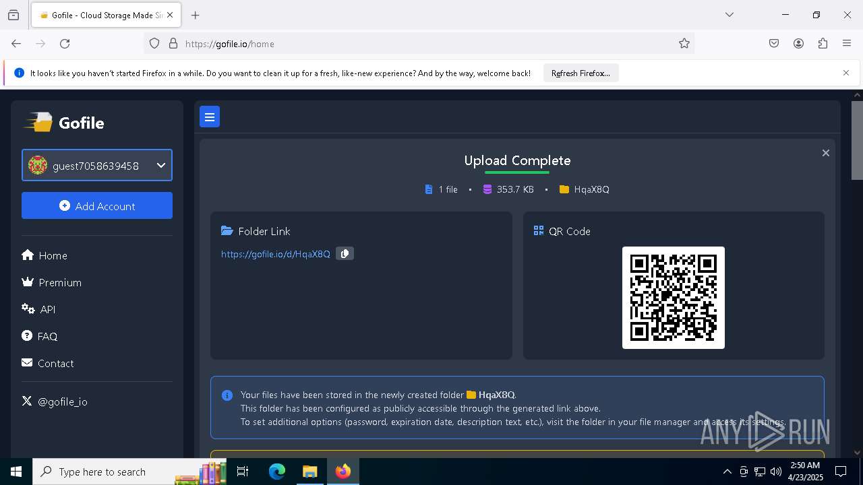
Task: Click the taskbar search box
Action: click(129, 472)
